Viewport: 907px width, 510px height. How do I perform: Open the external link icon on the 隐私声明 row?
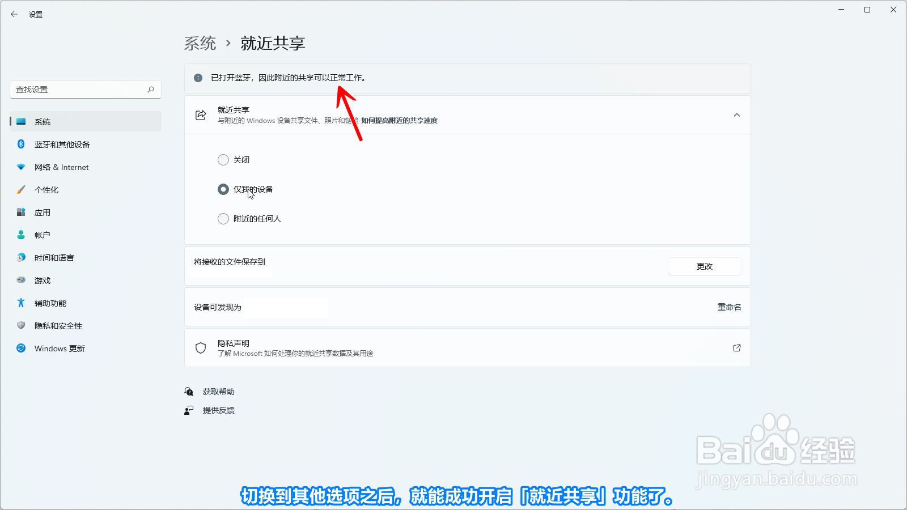point(737,348)
